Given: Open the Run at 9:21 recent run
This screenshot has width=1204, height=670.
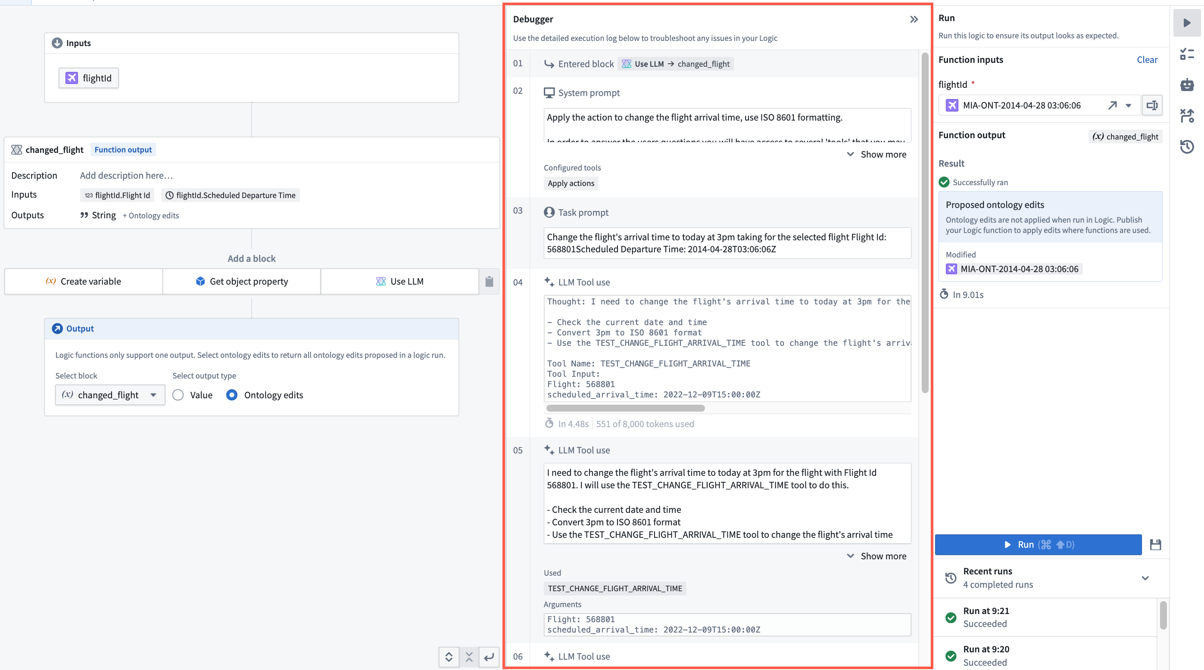Looking at the screenshot, I should (x=1045, y=617).
